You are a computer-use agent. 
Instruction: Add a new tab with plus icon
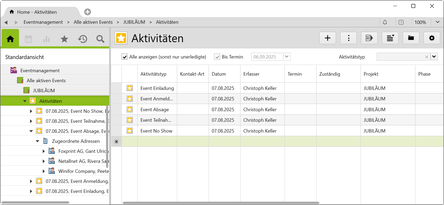point(88,12)
